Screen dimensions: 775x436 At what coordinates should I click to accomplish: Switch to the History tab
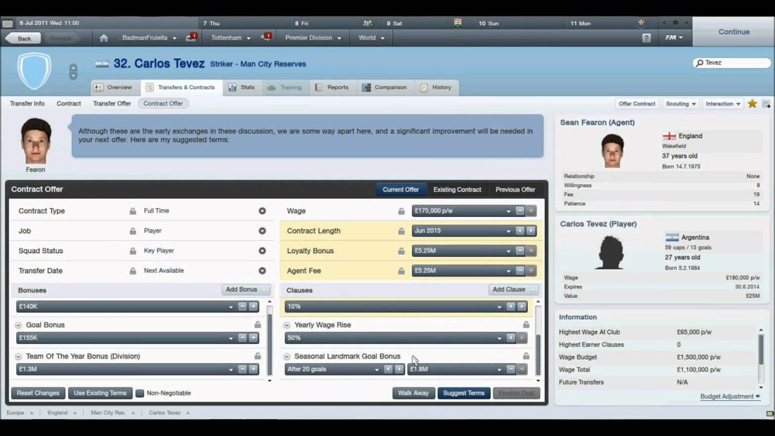click(x=436, y=87)
